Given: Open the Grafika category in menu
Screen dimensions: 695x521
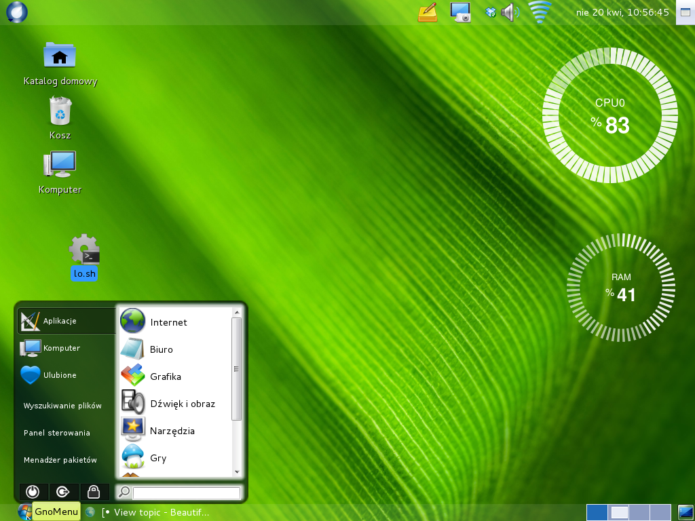Looking at the screenshot, I should [165, 377].
